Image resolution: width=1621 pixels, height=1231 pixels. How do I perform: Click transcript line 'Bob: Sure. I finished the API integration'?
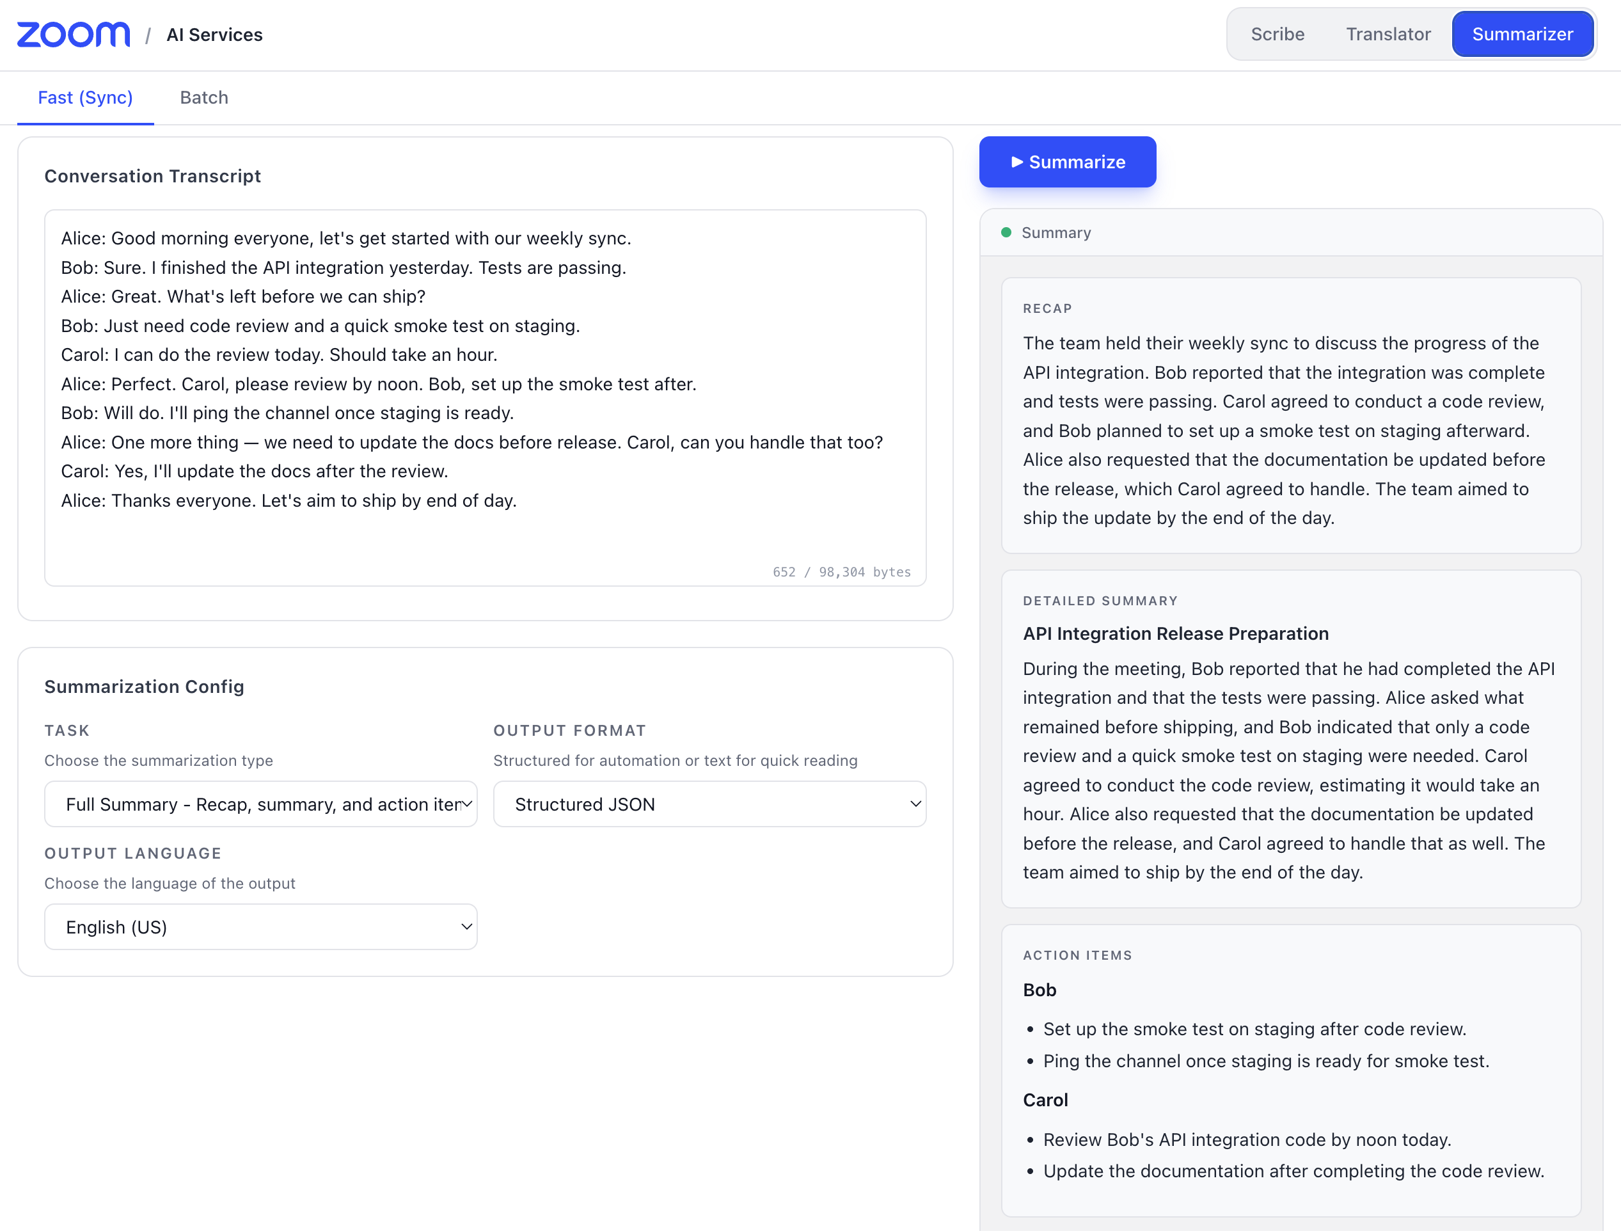click(344, 267)
